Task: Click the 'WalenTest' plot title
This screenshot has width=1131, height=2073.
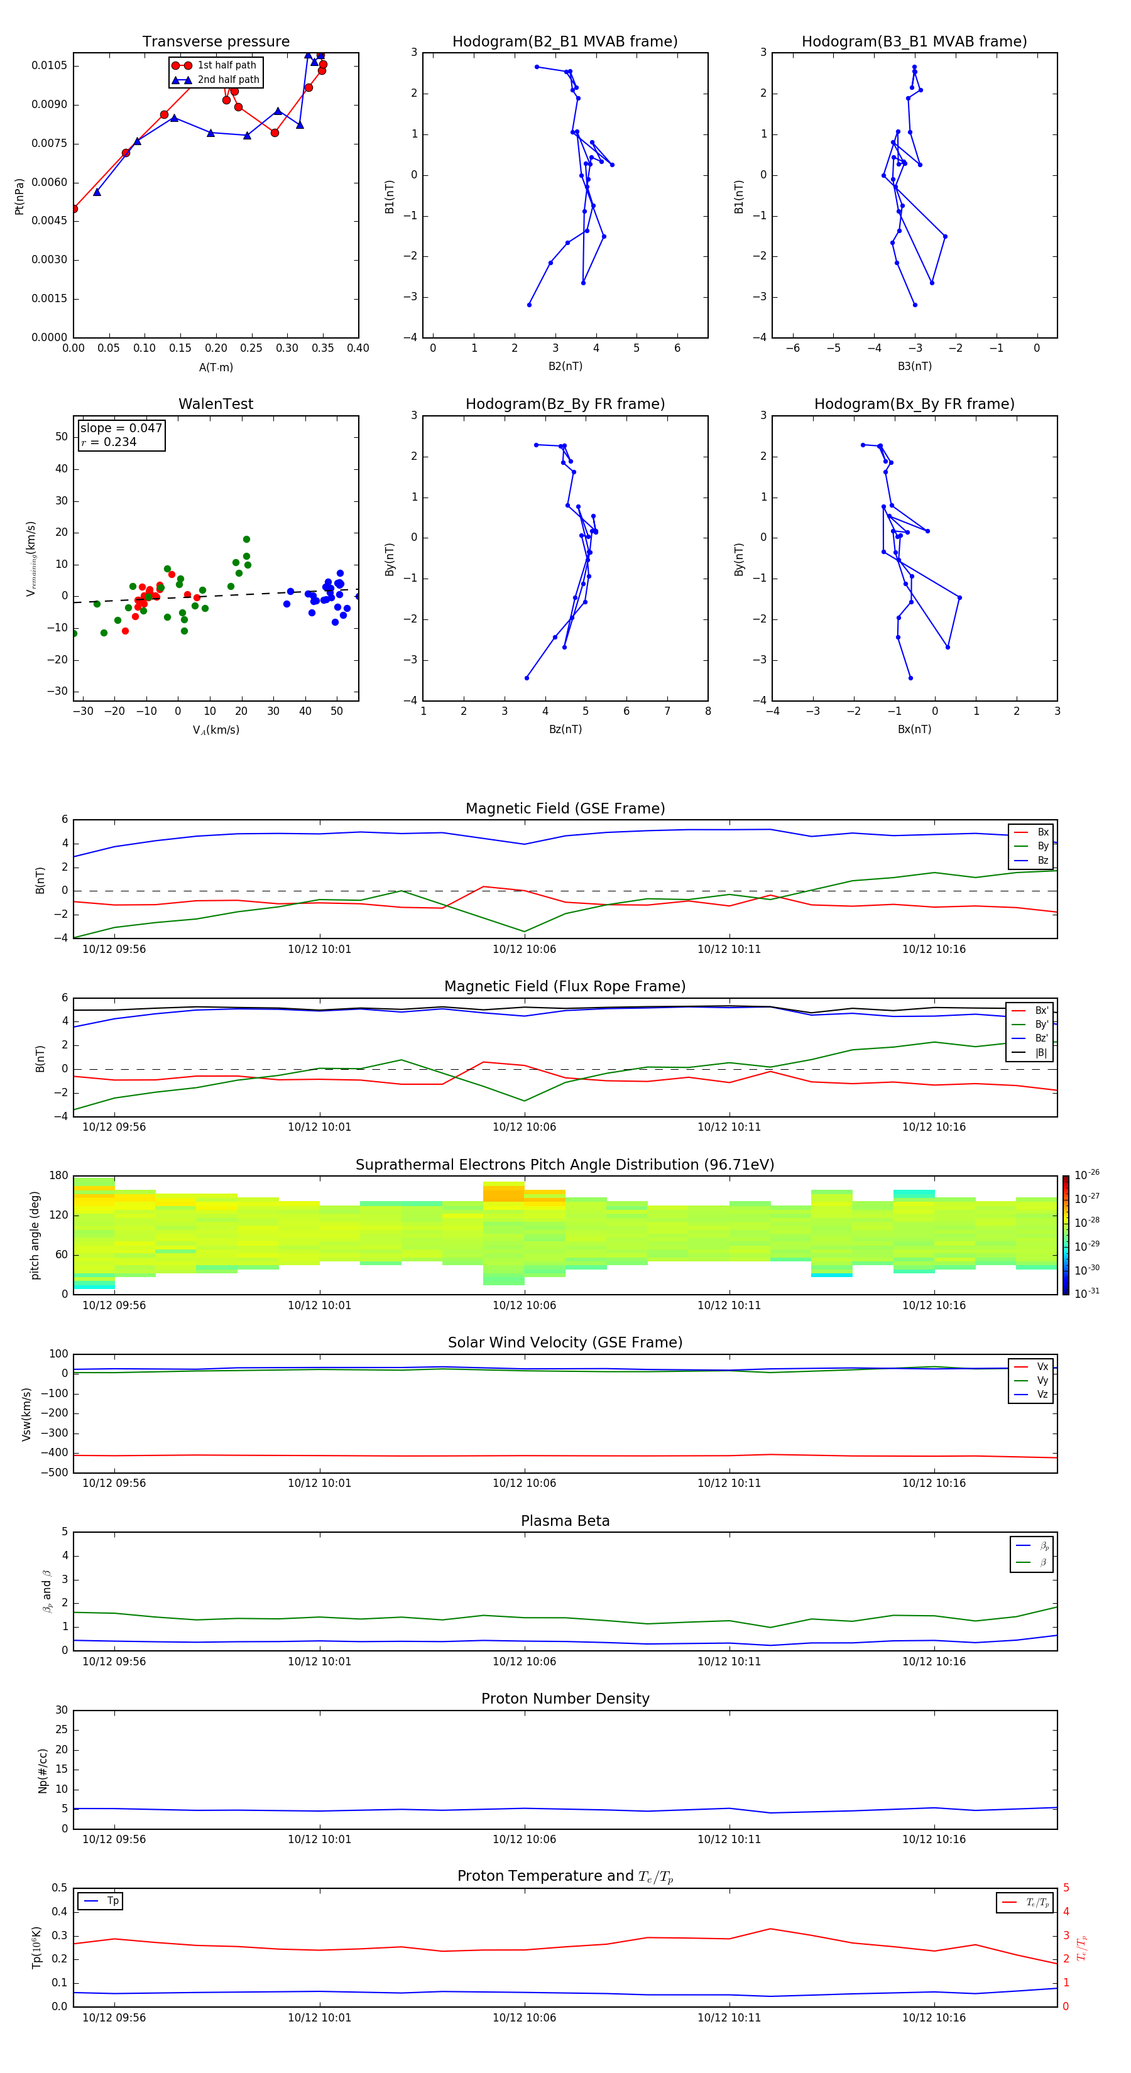Action: pyautogui.click(x=216, y=404)
